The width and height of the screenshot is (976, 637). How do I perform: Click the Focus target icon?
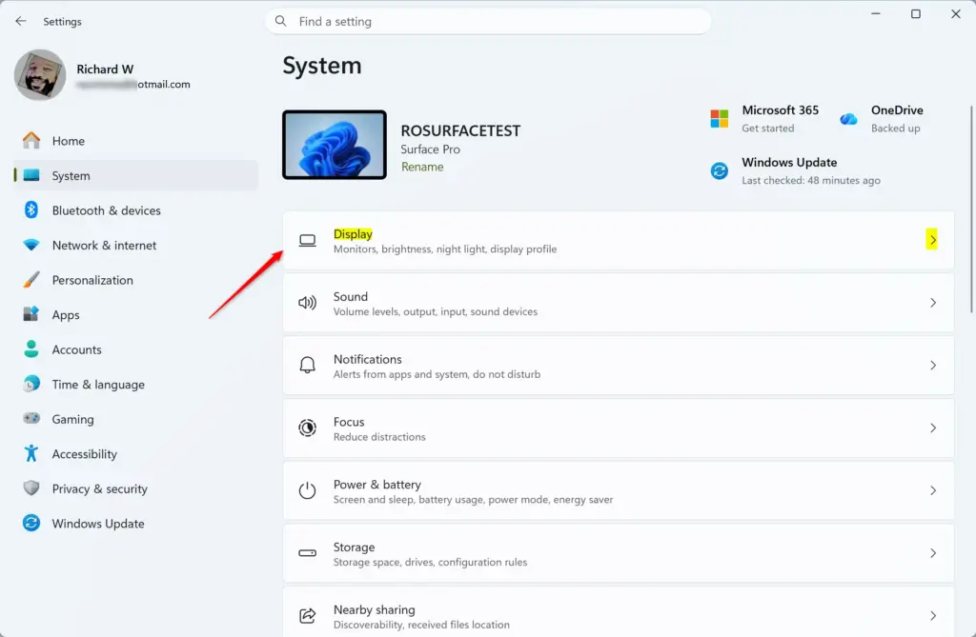click(x=308, y=428)
